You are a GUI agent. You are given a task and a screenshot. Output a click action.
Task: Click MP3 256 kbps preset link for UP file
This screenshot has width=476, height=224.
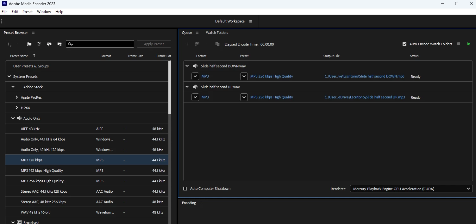(272, 97)
